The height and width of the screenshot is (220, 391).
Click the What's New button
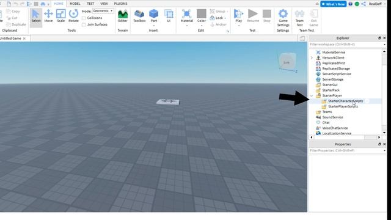(x=334, y=4)
